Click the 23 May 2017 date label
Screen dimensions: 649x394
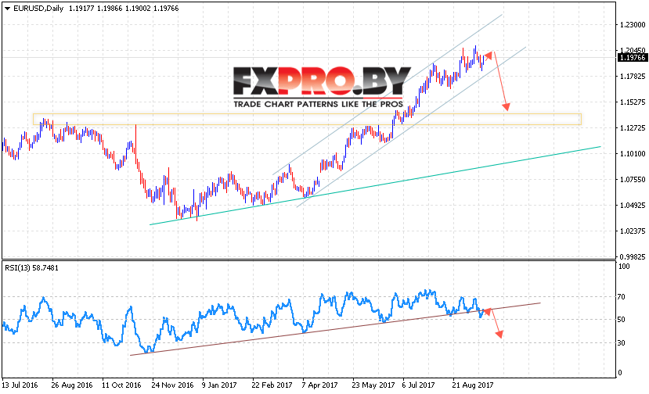(x=373, y=385)
